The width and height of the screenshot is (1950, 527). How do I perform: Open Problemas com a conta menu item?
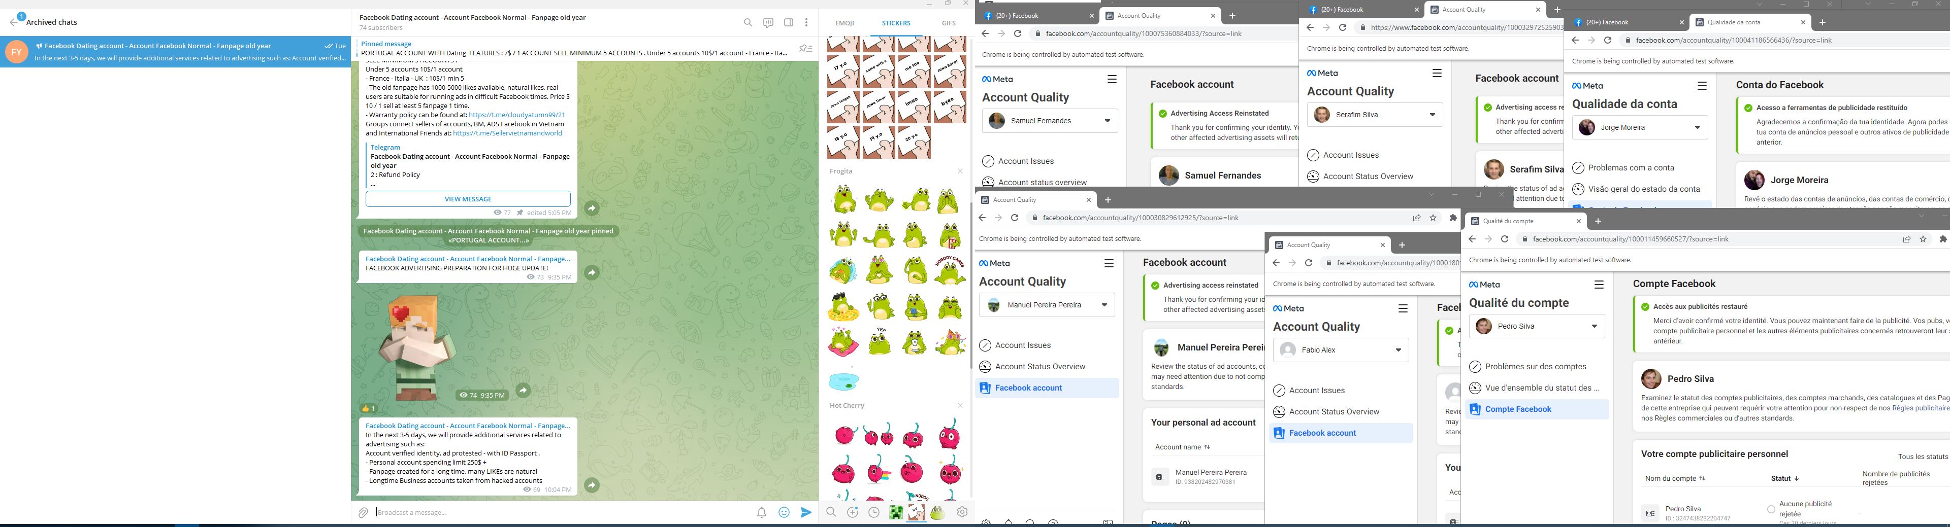(1631, 168)
